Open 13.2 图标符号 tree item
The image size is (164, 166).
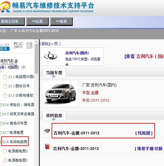[x=19, y=86]
